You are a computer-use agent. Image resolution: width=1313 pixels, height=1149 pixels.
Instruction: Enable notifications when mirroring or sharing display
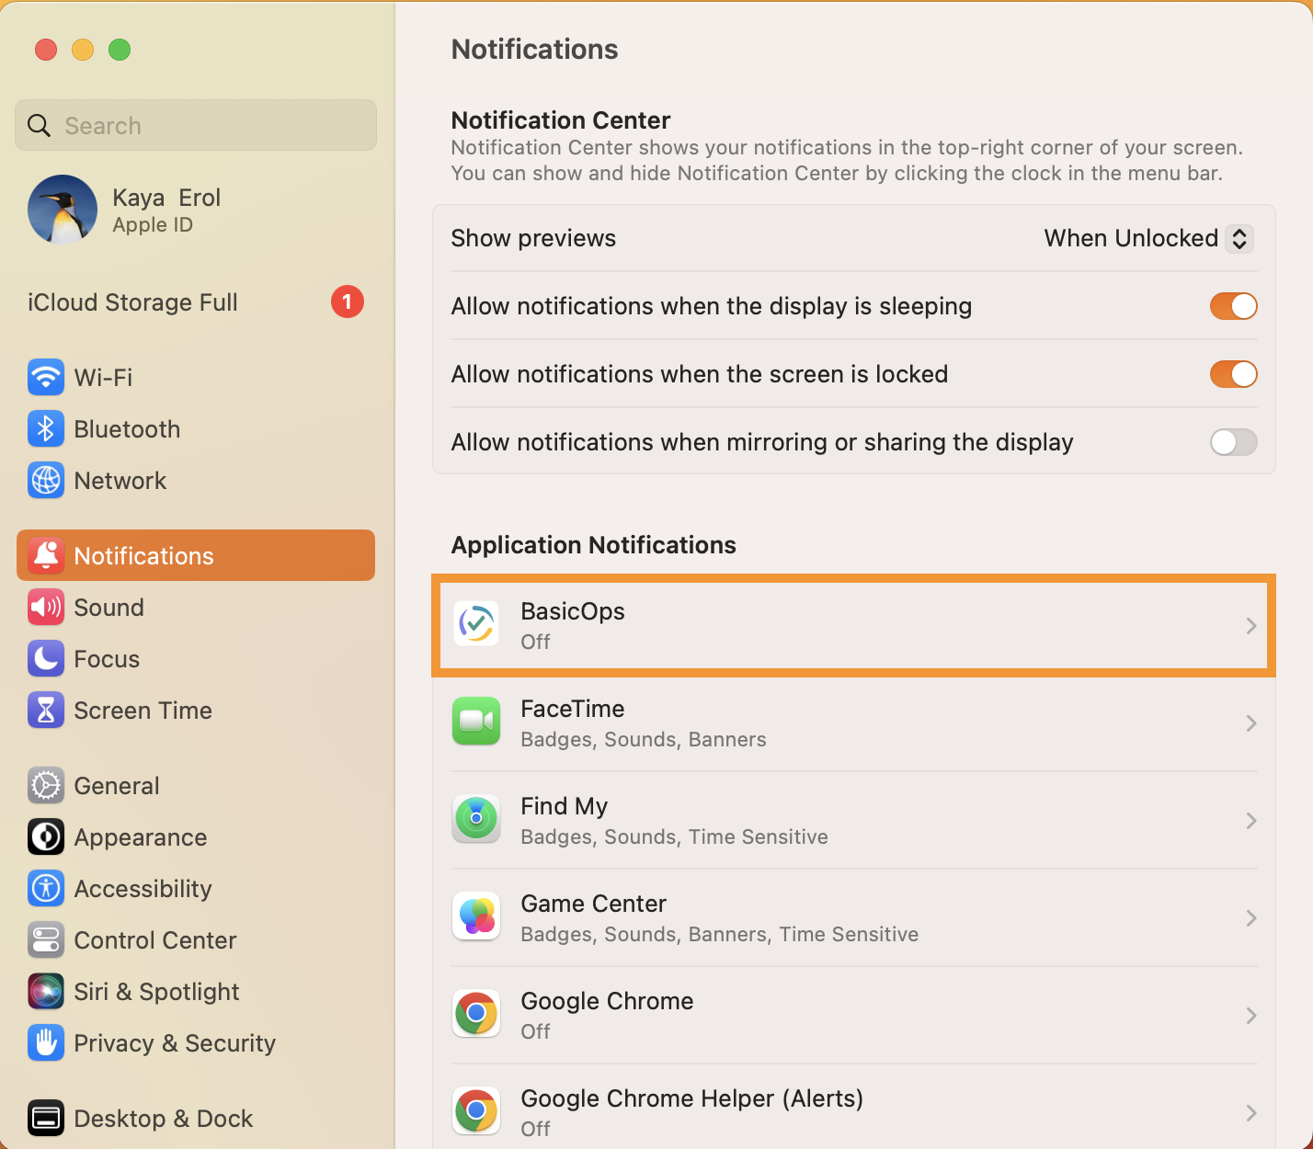1233,442
